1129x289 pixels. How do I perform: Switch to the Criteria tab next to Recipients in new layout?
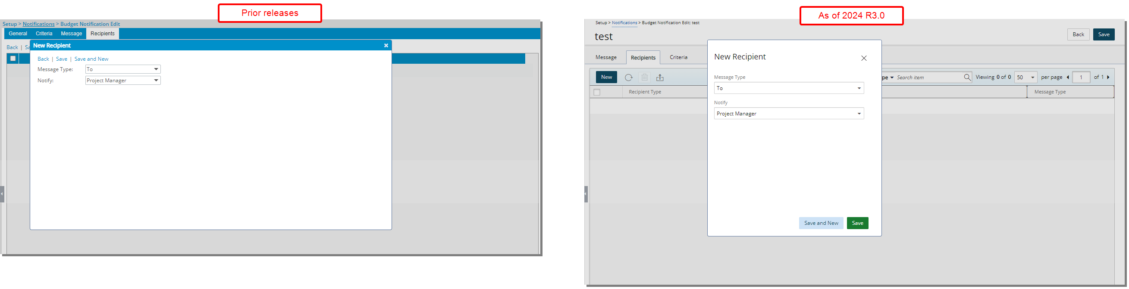click(x=678, y=57)
